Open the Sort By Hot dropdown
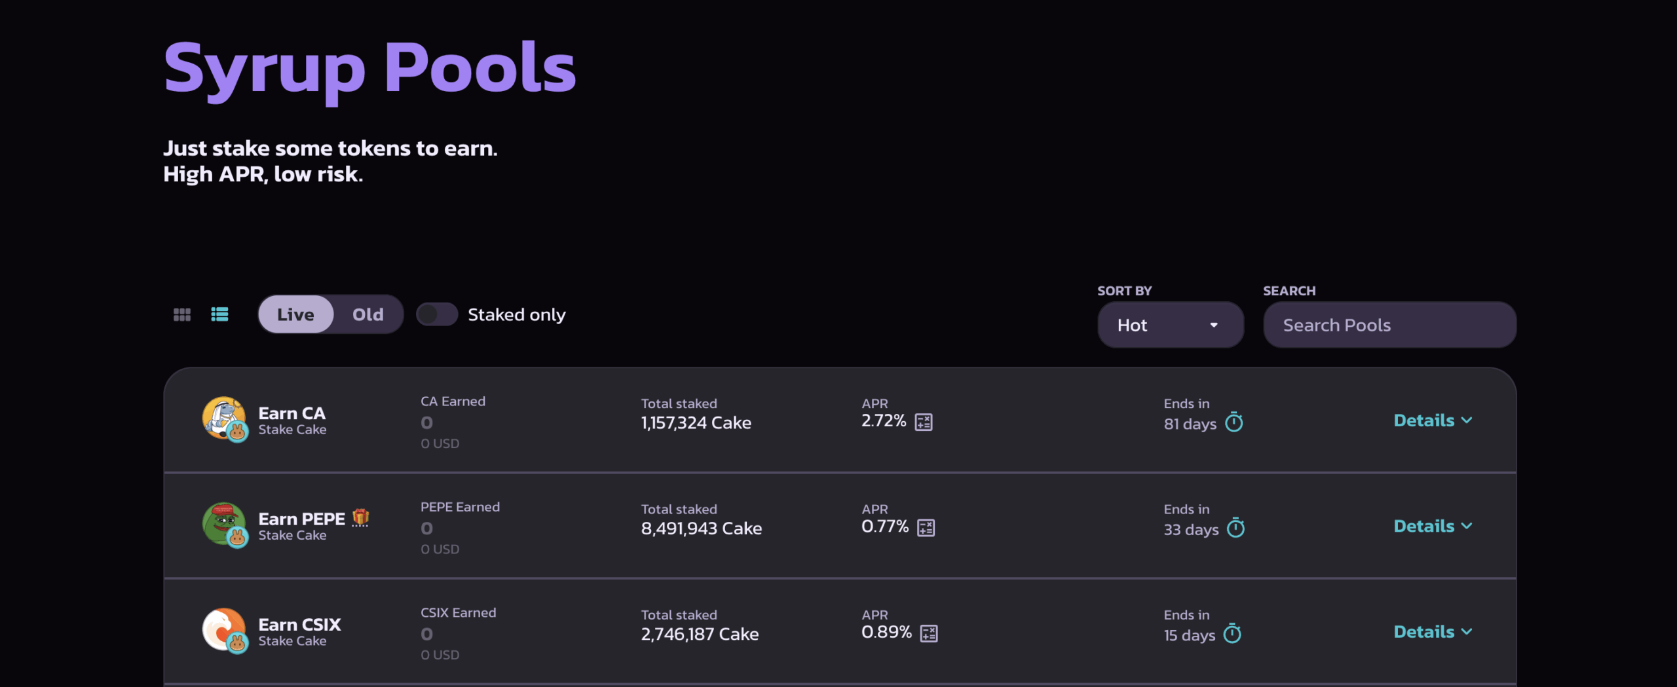This screenshot has height=687, width=1677. 1170,324
